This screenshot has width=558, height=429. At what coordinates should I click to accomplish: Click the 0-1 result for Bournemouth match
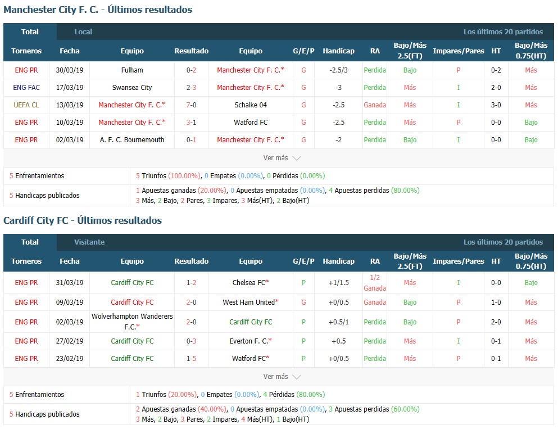coord(191,140)
